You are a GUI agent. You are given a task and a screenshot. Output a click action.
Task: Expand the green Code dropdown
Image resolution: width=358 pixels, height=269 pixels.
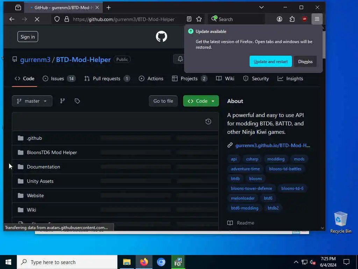(201, 101)
